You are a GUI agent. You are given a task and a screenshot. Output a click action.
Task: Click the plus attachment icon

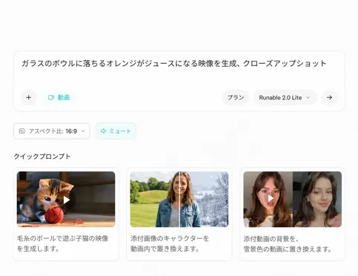tap(29, 97)
